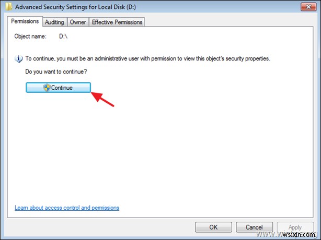
Task: Dismiss the dialog with Cancel
Action: (254, 227)
